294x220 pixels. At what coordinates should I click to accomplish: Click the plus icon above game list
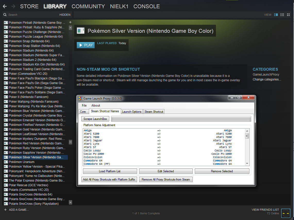70,22
